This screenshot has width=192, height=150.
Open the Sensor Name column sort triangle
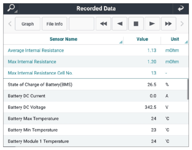[x=121, y=42]
